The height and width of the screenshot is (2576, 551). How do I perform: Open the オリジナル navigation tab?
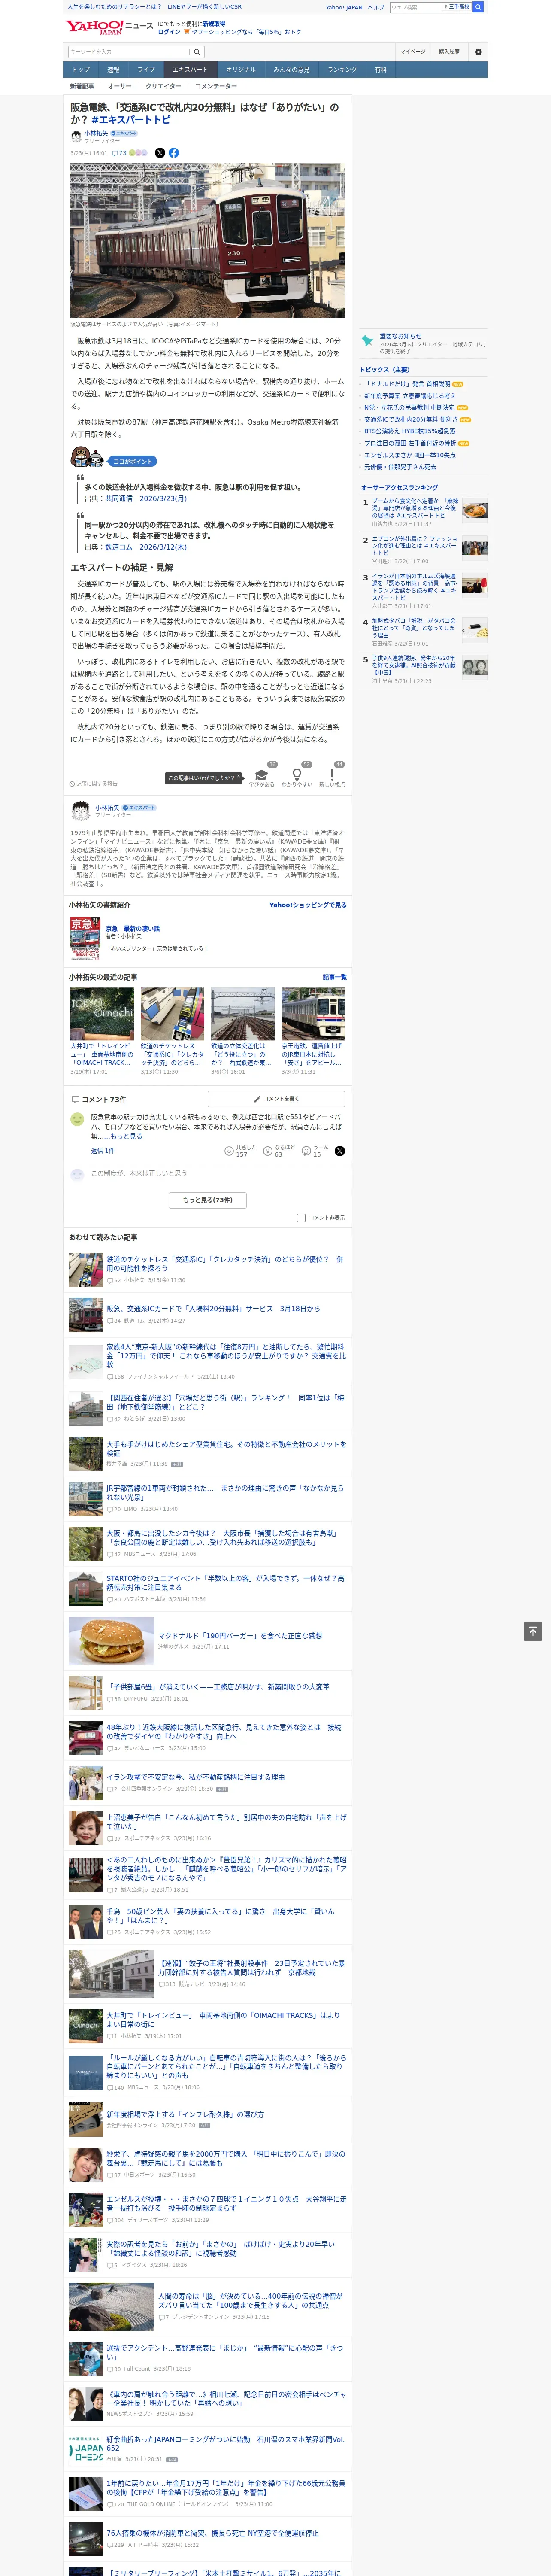pyautogui.click(x=241, y=70)
